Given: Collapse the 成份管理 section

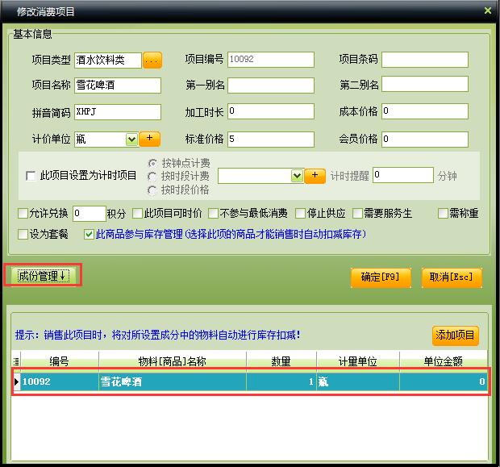Looking at the screenshot, I should [x=43, y=276].
